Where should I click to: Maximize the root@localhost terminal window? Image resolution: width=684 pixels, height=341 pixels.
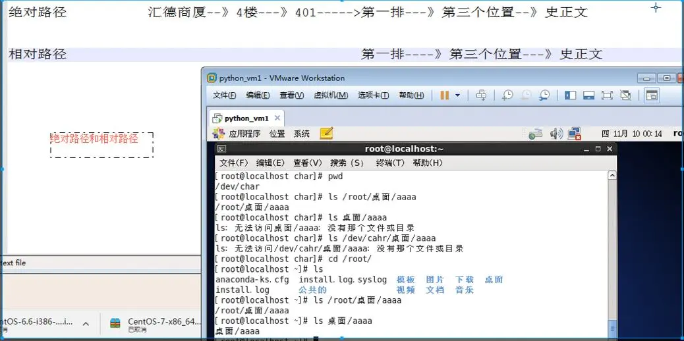pos(598,149)
